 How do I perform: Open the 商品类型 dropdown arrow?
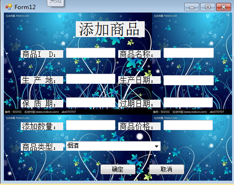pyautogui.click(x=156, y=146)
